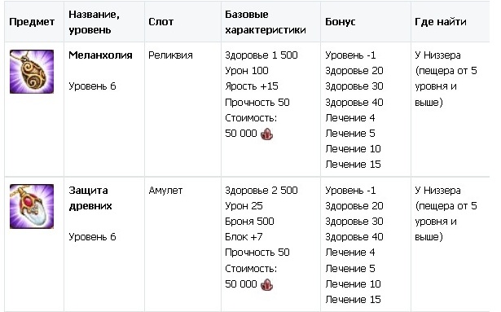Image resolution: width=501 pixels, height=312 pixels.
Task: Select Здоровье 1 500 stat line
Action: coord(261,55)
